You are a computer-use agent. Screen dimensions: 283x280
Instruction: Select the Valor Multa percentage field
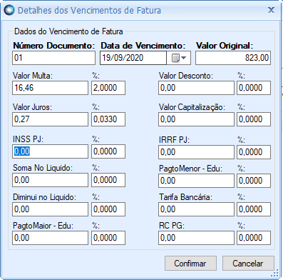click(x=108, y=88)
